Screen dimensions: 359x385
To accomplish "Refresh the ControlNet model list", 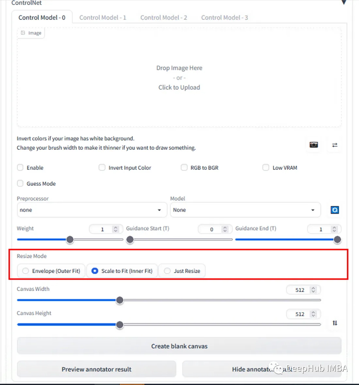I will 334,210.
